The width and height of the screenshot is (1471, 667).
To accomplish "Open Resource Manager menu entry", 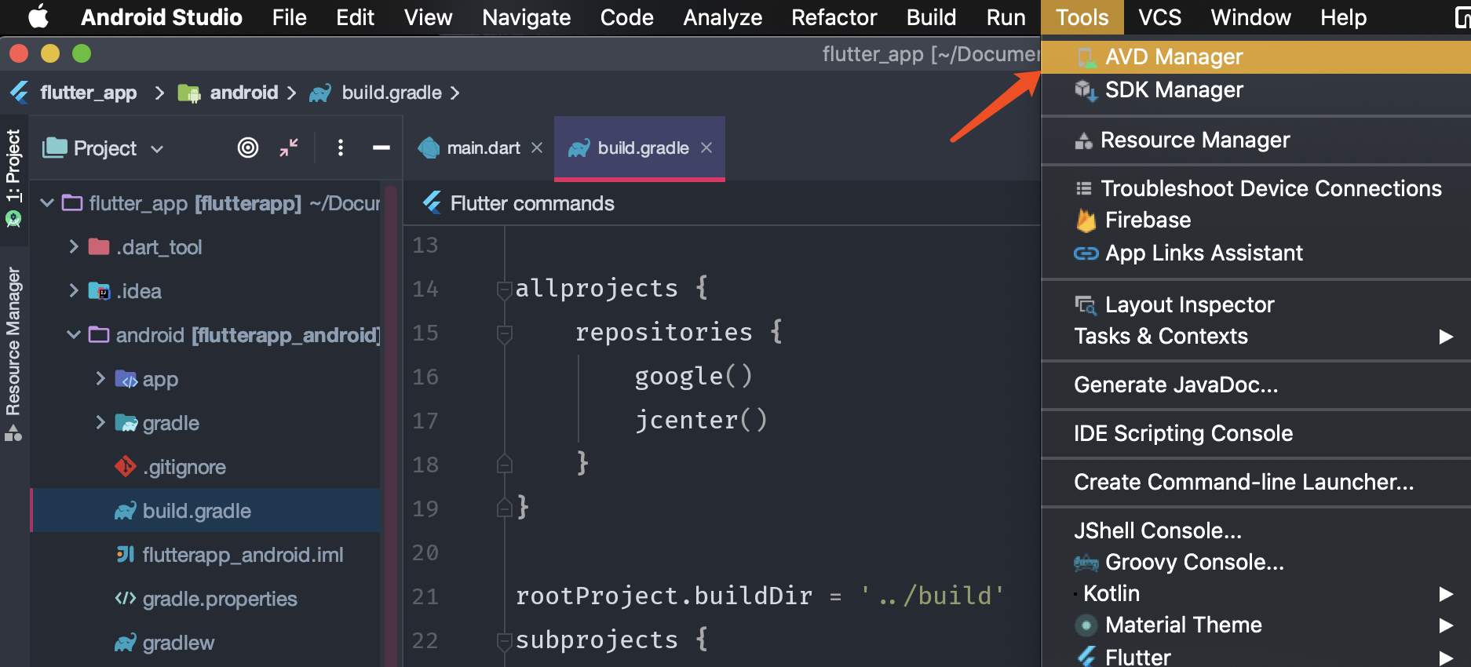I will coord(1256,140).
